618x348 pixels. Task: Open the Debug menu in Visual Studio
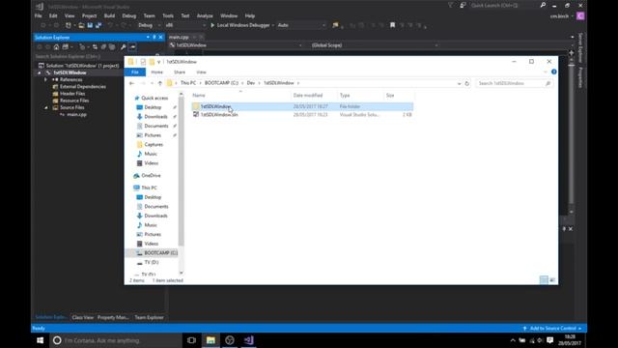pyautogui.click(x=128, y=15)
